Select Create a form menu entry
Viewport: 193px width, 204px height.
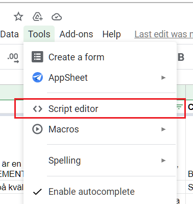coord(100,57)
